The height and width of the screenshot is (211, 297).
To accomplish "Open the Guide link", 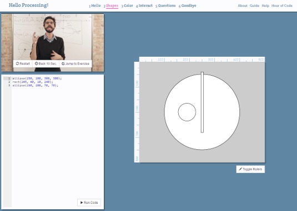I will pos(254,6).
